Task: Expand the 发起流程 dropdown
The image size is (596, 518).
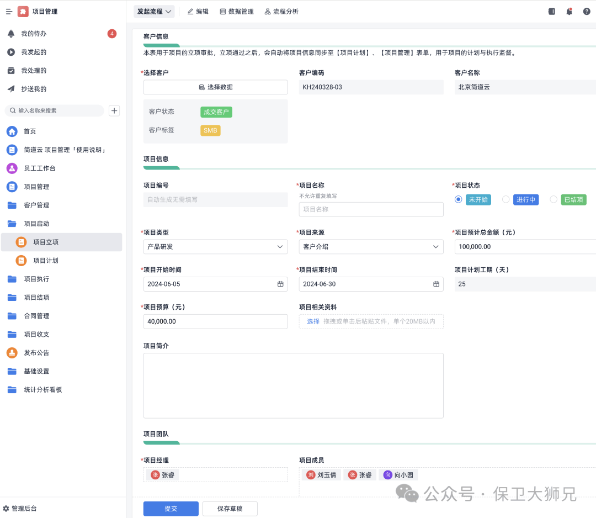Action: click(154, 12)
